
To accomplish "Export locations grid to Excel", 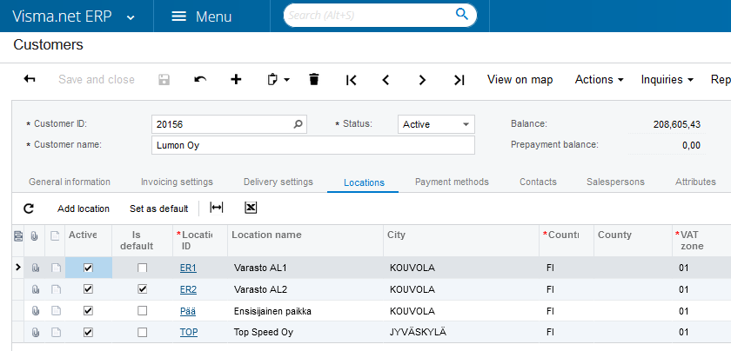I will tap(251, 209).
